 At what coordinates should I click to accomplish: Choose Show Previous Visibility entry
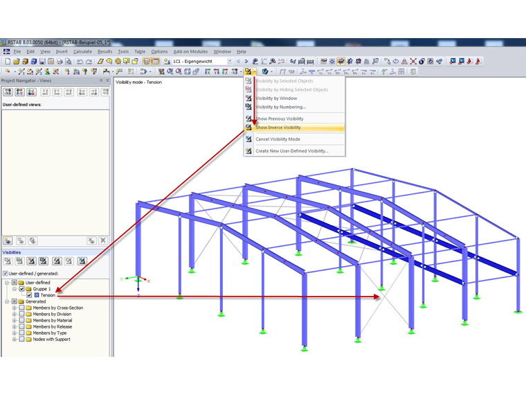click(294, 119)
